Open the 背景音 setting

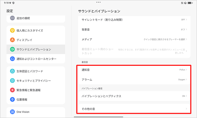[x=134, y=29]
